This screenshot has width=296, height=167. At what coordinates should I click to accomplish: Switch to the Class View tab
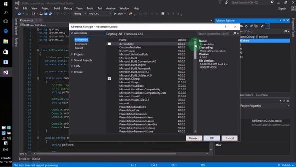pyautogui.click(x=262, y=95)
